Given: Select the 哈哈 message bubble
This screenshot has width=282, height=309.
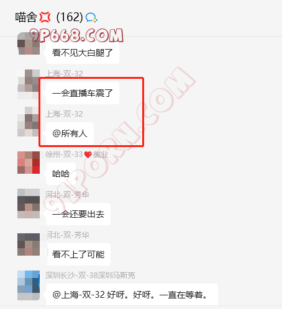Looking at the screenshot, I should 61,174.
